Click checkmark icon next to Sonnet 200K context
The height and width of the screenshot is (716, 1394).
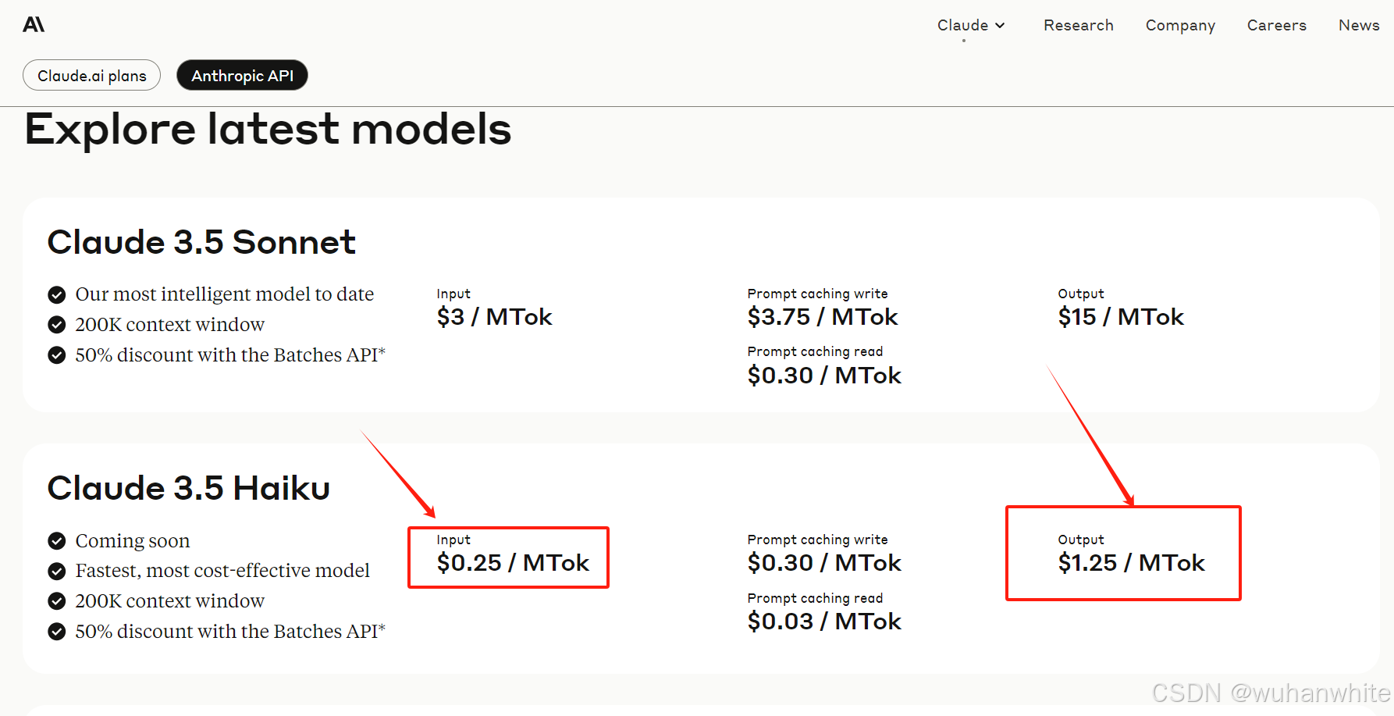(57, 325)
